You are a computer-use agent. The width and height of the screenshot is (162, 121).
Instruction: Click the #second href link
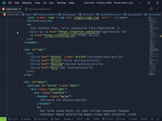coord(57,64)
